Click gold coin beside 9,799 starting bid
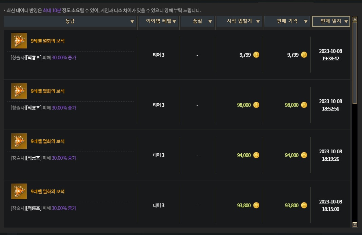362x235 pixels. click(x=256, y=55)
